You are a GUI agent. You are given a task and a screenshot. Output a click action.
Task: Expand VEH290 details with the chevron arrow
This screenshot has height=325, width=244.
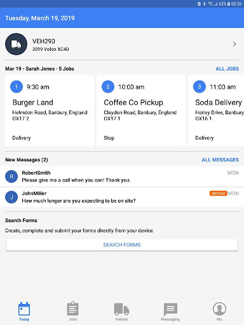tap(234, 44)
